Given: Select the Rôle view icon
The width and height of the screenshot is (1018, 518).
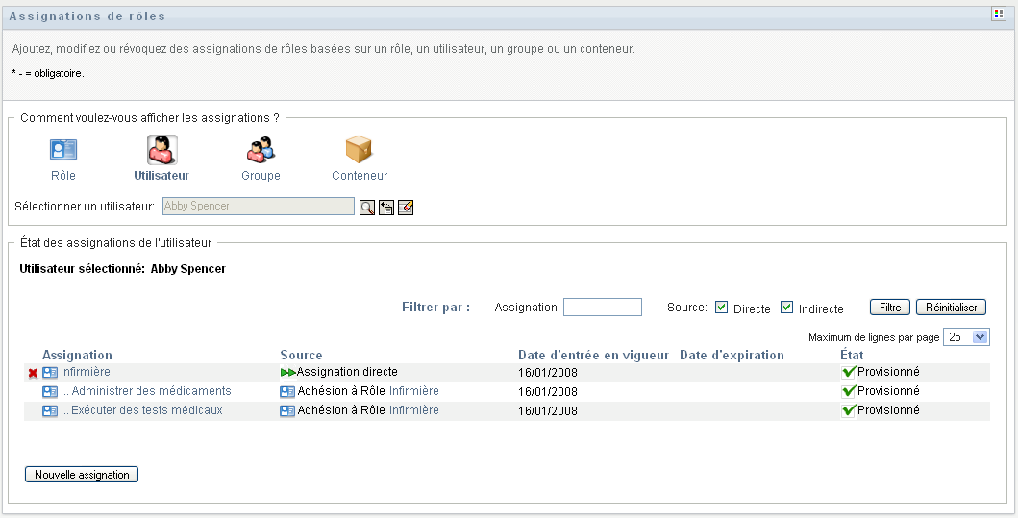Looking at the screenshot, I should pos(63,150).
